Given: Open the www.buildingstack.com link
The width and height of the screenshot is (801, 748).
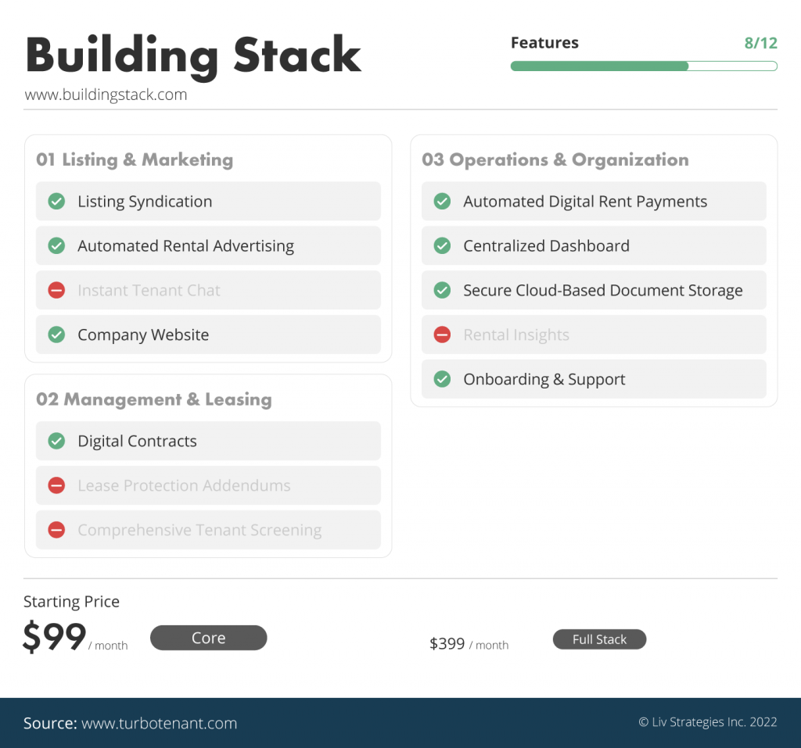Looking at the screenshot, I should pos(106,95).
